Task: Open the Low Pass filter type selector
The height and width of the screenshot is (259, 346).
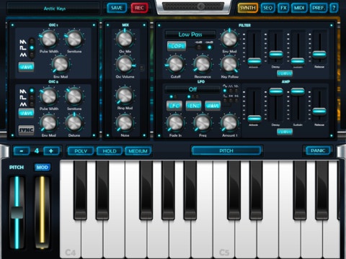Action: (x=190, y=35)
